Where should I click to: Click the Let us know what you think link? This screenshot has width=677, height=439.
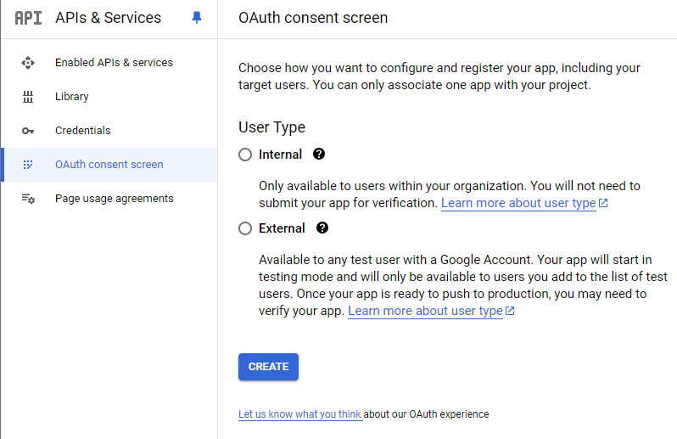299,414
